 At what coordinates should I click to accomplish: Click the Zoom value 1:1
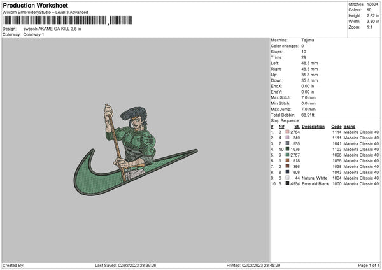coord(369,27)
